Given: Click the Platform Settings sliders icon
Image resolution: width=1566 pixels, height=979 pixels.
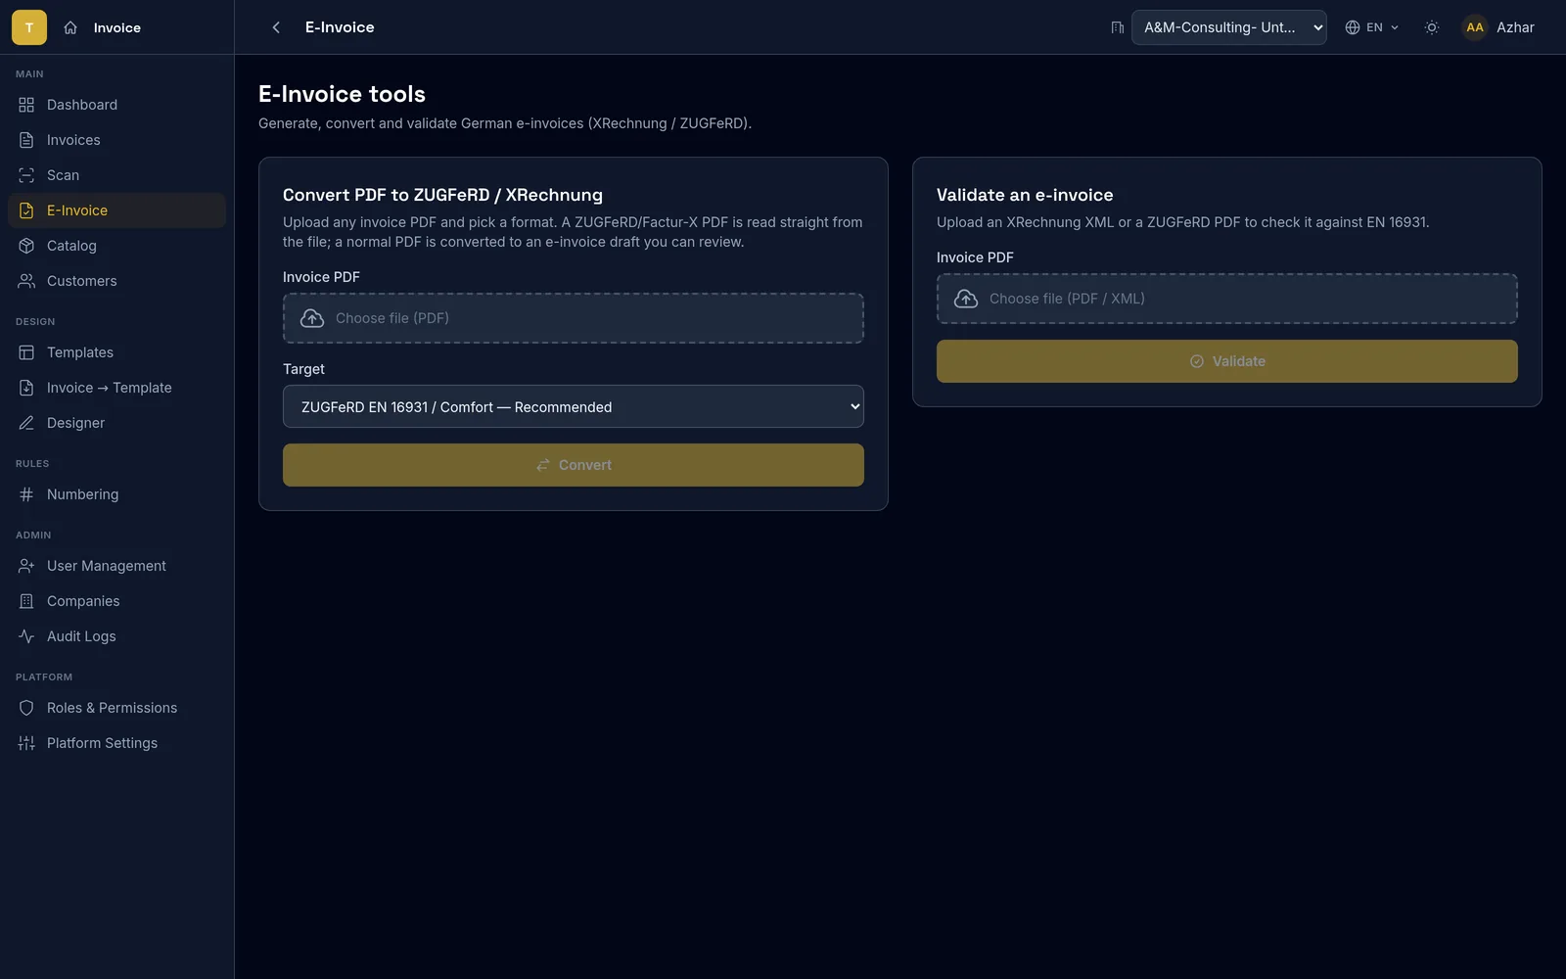Looking at the screenshot, I should 26,743.
